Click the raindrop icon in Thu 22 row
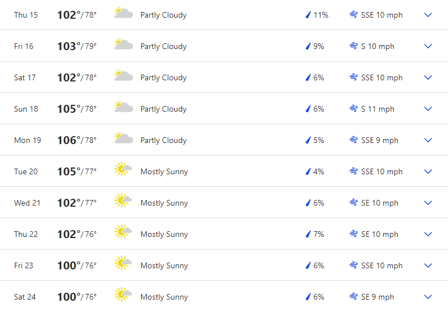This screenshot has height=311, width=448. pos(308,234)
